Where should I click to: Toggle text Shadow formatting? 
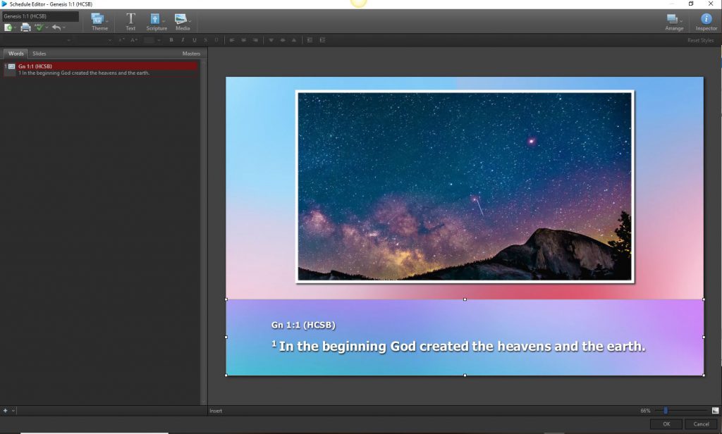tap(205, 40)
